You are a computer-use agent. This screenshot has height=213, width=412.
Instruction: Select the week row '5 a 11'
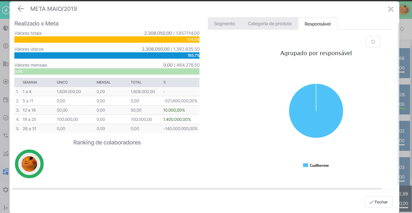click(107, 101)
